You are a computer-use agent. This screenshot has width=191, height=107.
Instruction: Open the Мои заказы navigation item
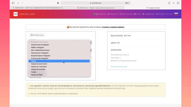pos(126,14)
